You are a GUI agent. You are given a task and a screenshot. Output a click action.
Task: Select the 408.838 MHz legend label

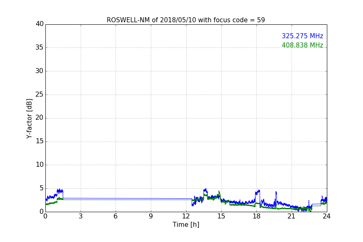point(302,45)
